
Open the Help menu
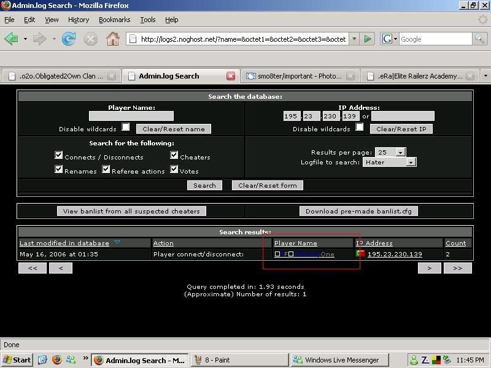coord(172,20)
